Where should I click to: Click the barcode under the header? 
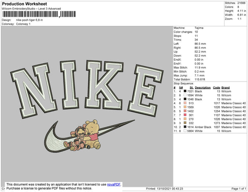pos(39,14)
